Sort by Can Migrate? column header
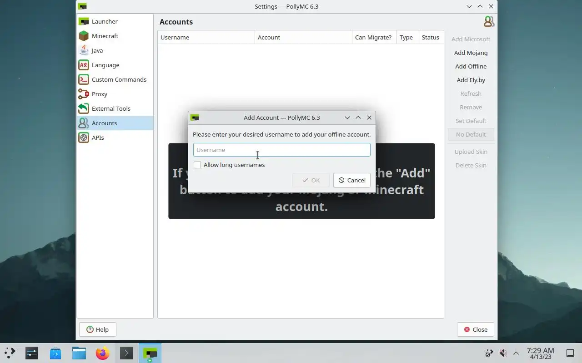This screenshot has height=363, width=582. pos(374,37)
